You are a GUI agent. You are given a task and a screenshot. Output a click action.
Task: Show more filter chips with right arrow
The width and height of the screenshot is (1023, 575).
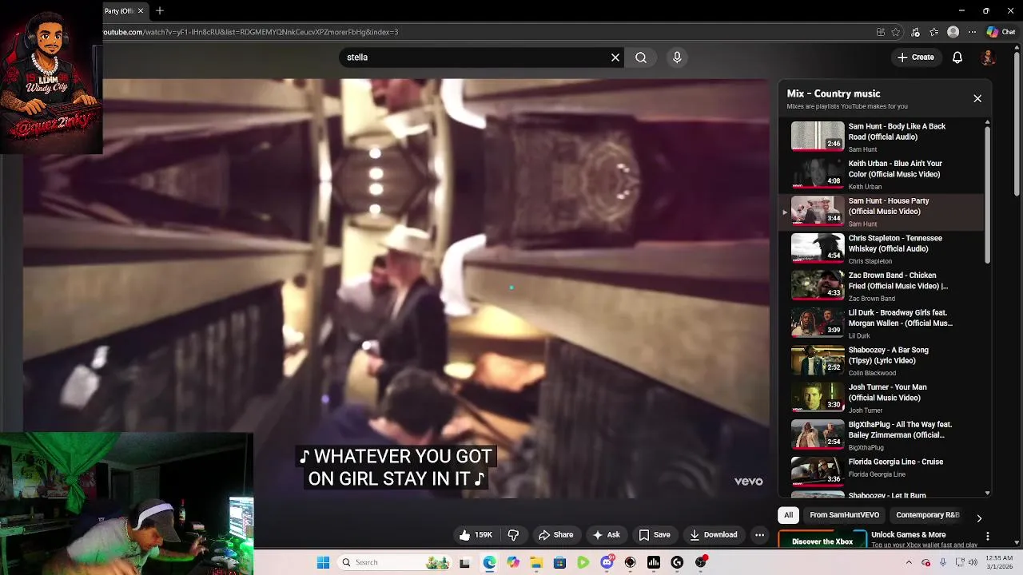click(x=979, y=518)
